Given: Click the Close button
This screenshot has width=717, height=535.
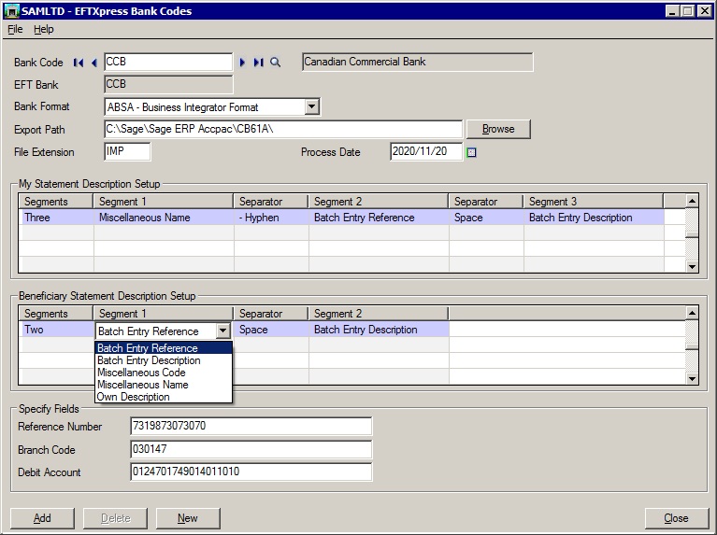Looking at the screenshot, I should click(676, 518).
